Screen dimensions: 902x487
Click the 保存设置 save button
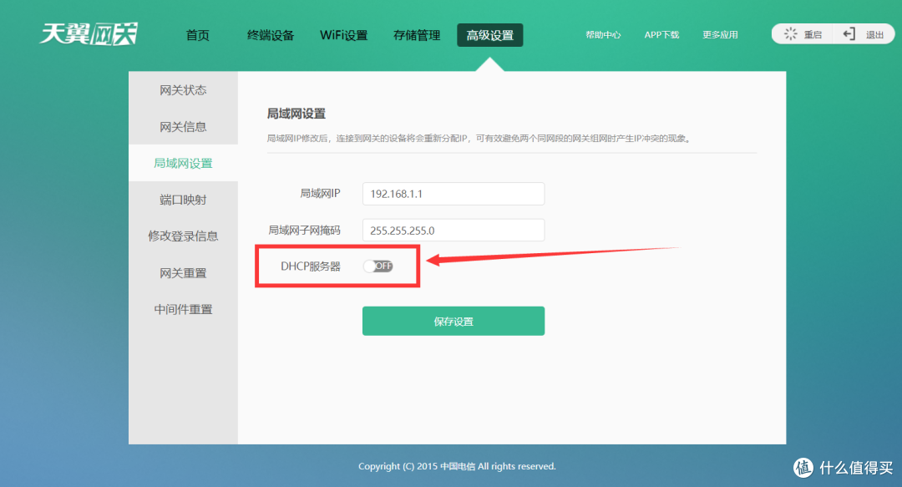point(453,321)
